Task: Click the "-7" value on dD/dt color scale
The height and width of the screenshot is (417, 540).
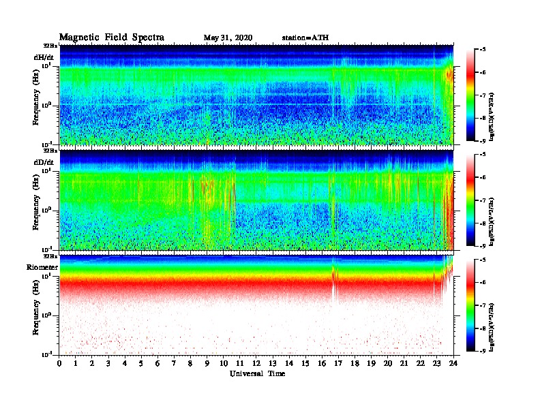Action: 483,200
